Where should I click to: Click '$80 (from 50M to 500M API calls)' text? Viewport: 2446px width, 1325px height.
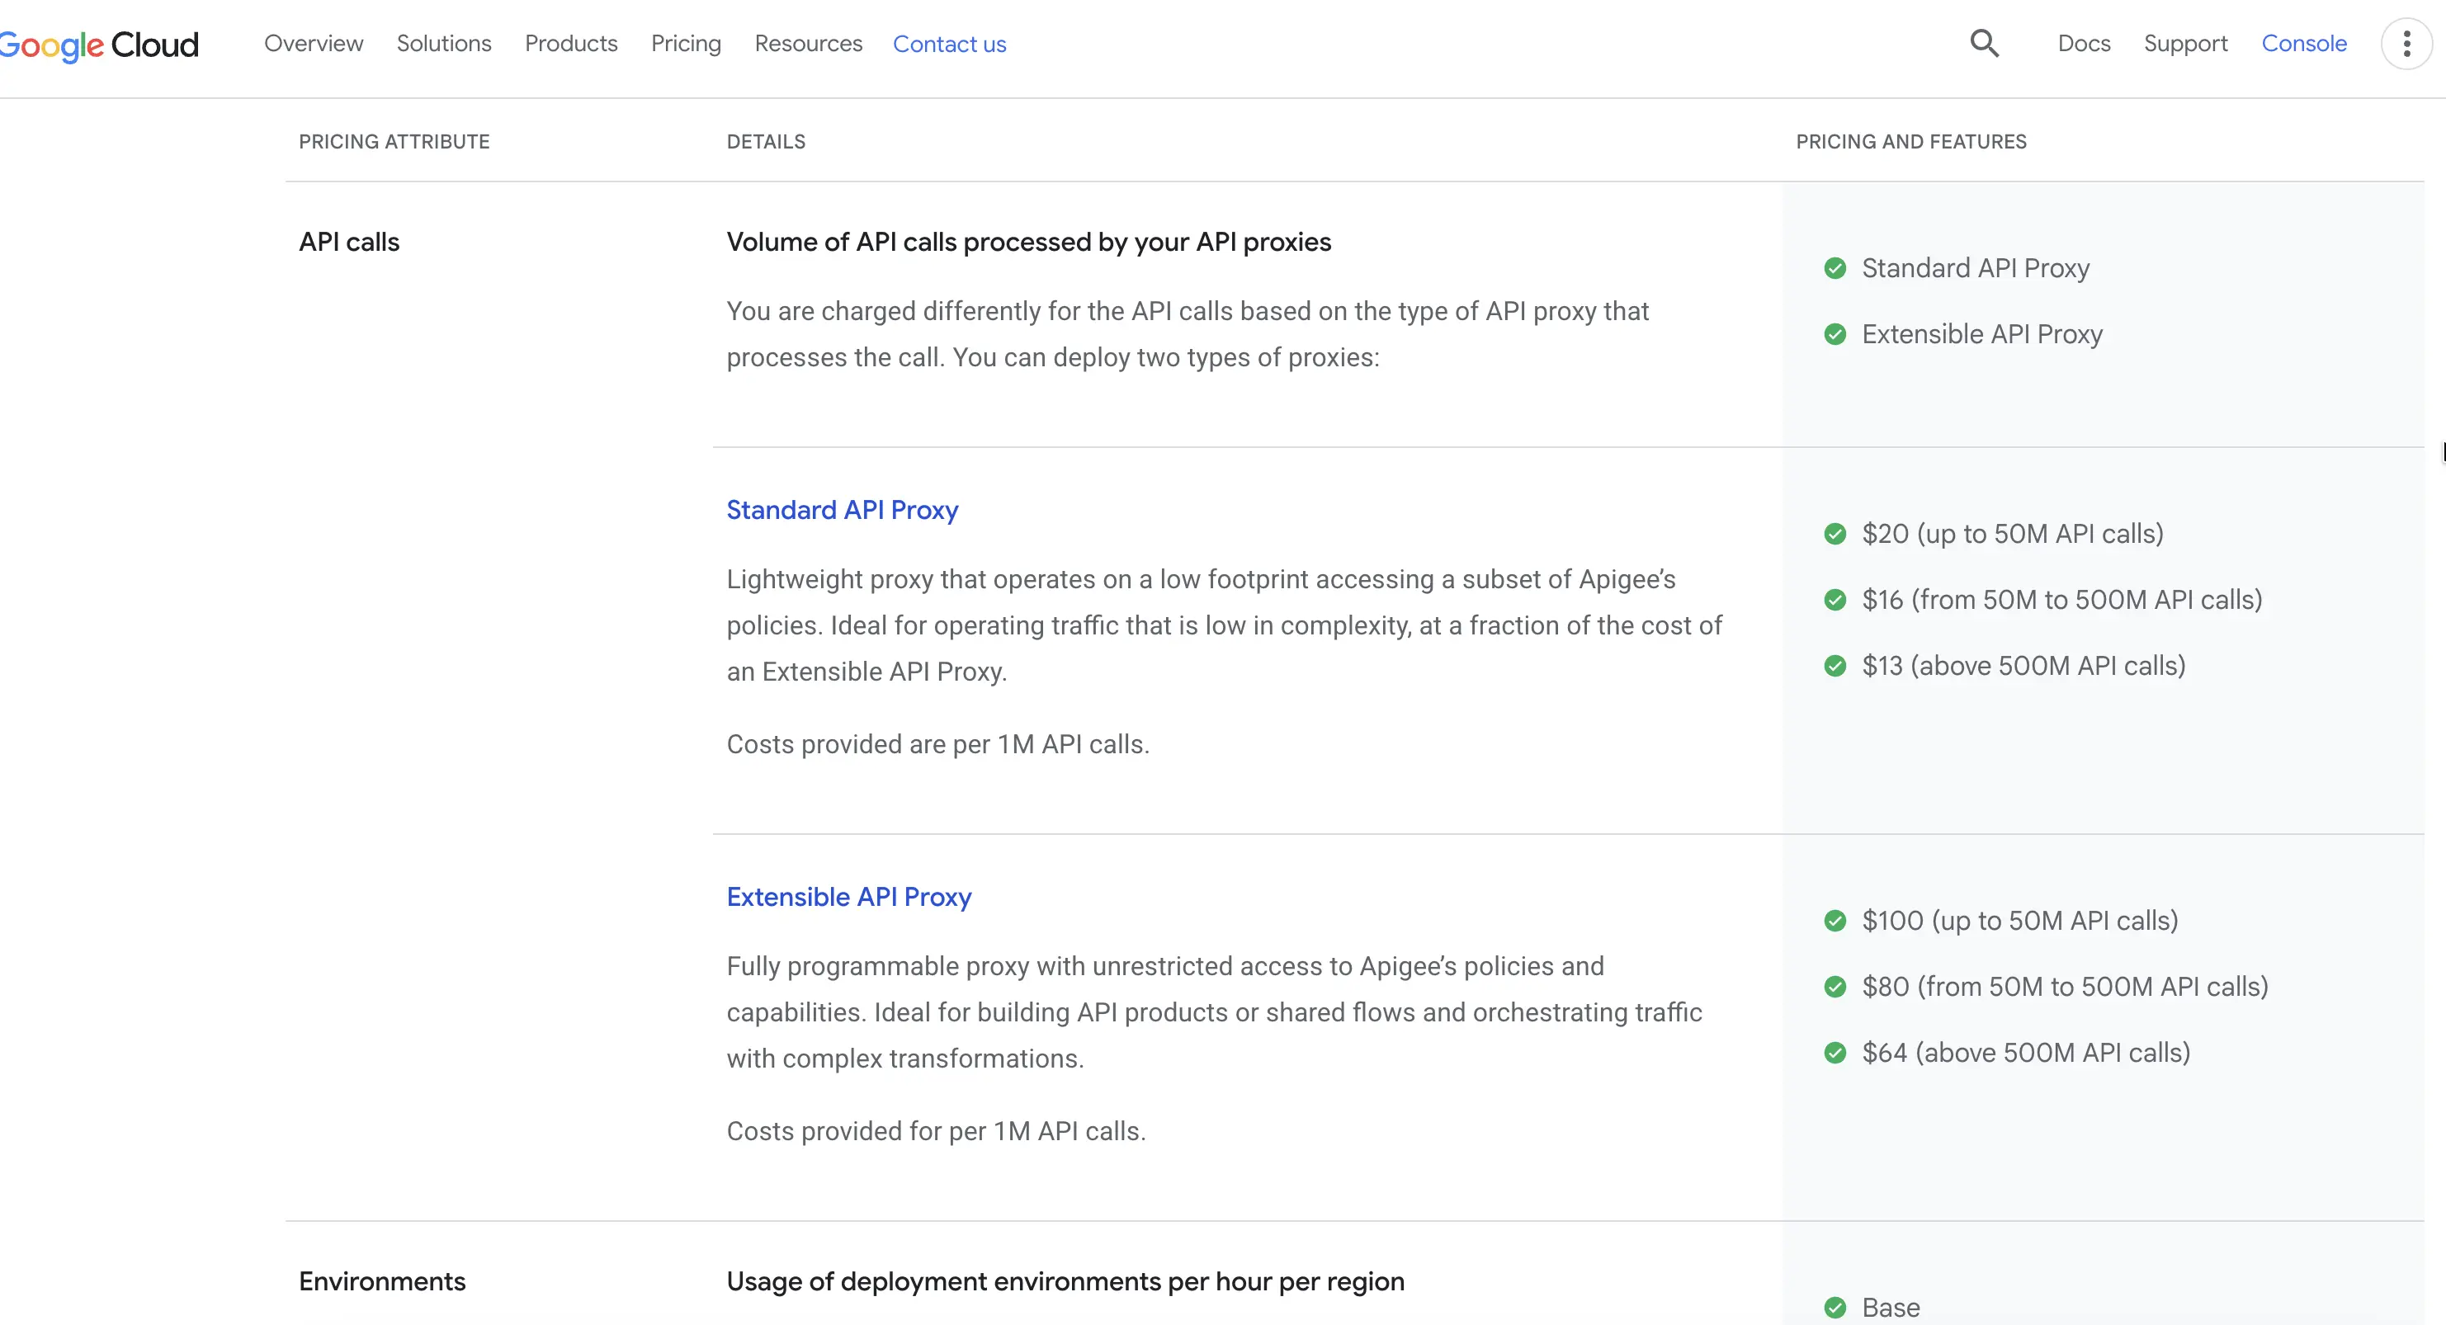2064,987
